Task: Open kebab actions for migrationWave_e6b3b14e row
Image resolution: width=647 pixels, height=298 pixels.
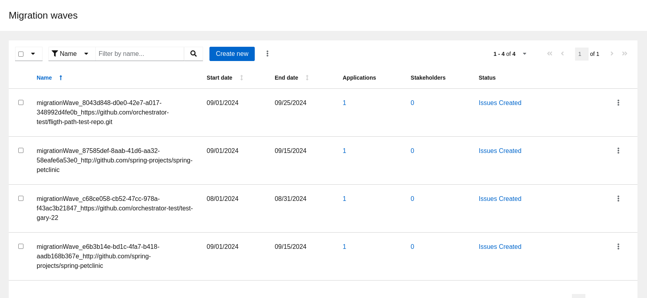Action: (618, 246)
